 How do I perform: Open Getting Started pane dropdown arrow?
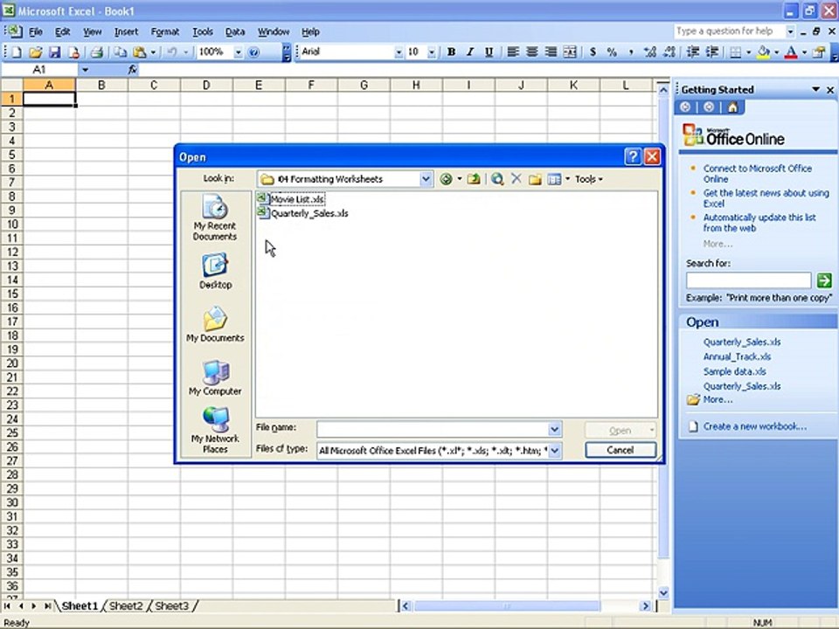point(815,89)
